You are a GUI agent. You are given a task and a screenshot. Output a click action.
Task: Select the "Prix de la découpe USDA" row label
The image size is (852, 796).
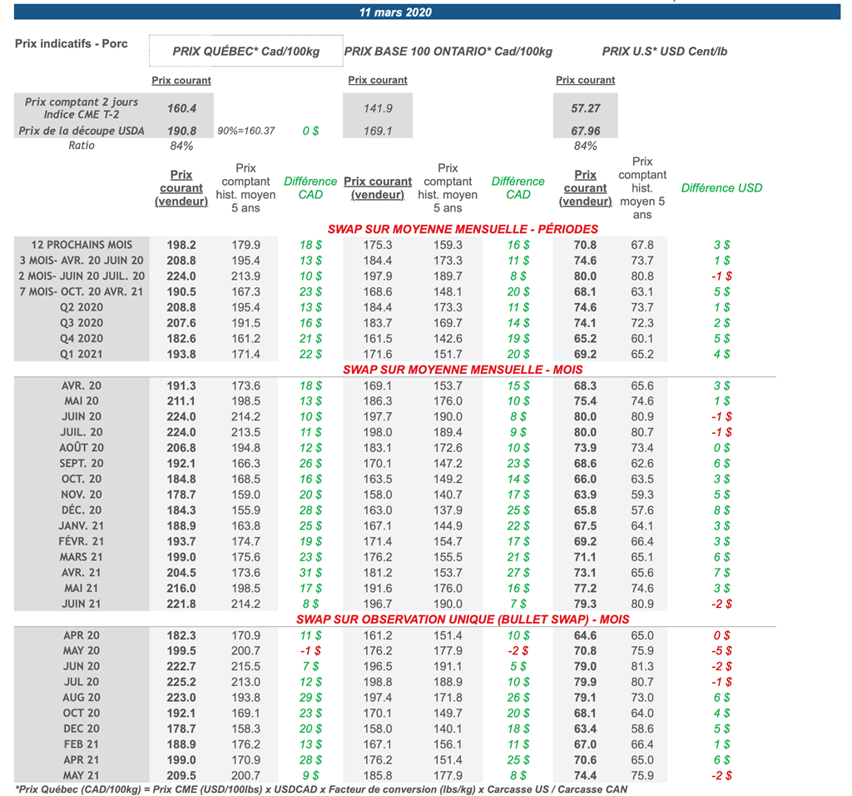[82, 131]
